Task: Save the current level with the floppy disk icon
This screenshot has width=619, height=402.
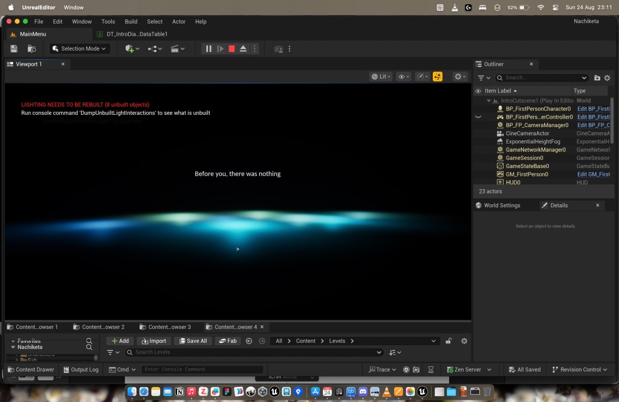Action: click(x=14, y=49)
